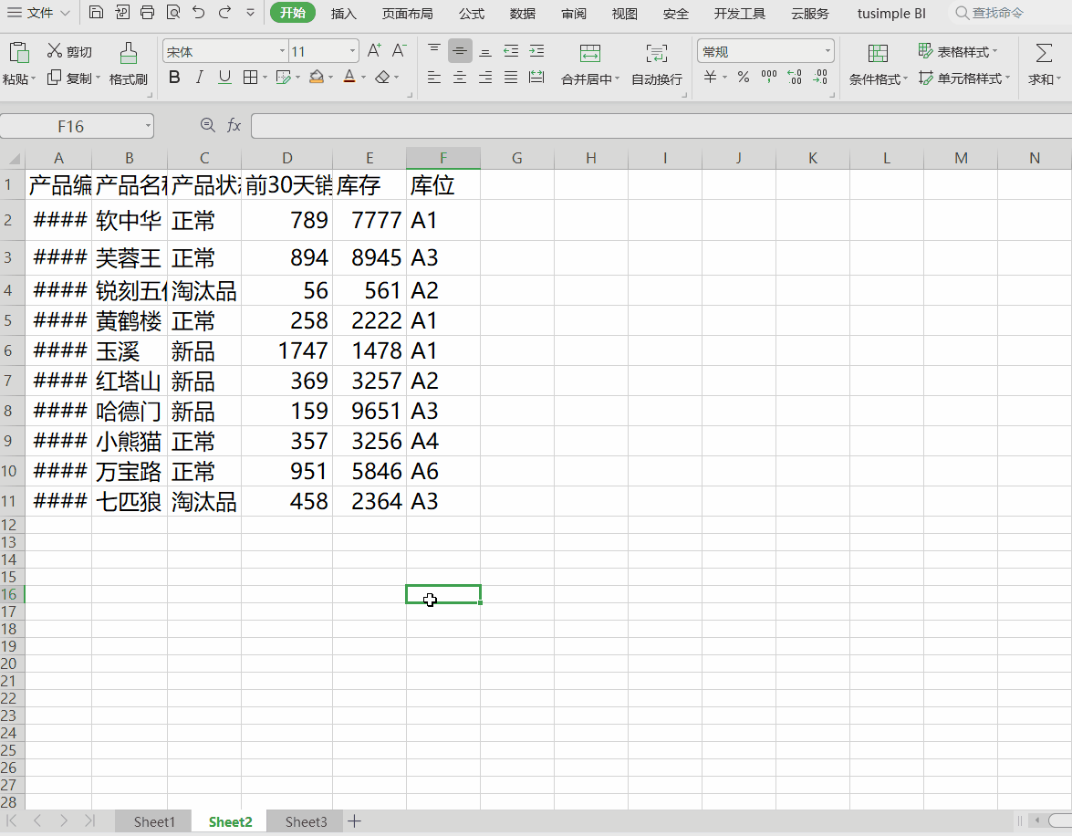The width and height of the screenshot is (1072, 836).
Task: Go to the next sheet arrow
Action: [x=64, y=821]
